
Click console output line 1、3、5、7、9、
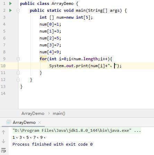point(29,137)
